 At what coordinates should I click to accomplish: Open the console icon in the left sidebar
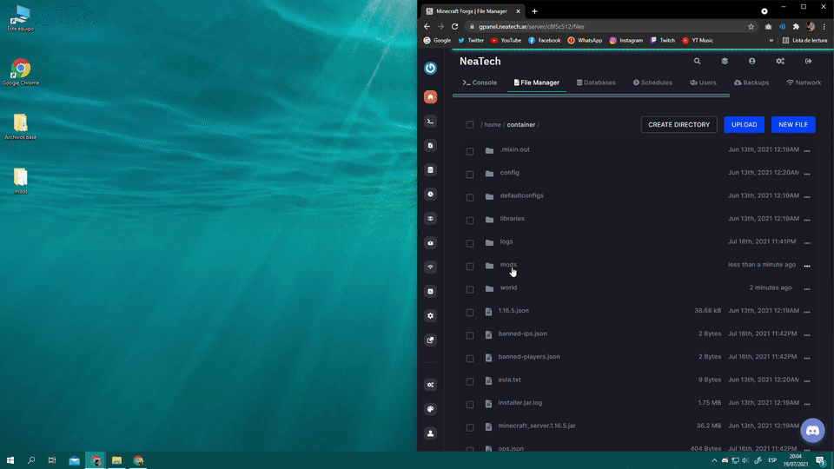click(x=430, y=122)
